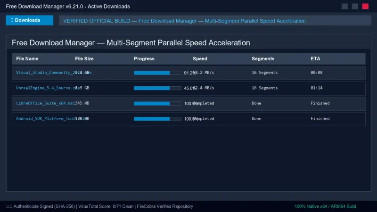Click 16 Segments in the Visual Studio row
The image size is (377, 212).
(x=264, y=73)
